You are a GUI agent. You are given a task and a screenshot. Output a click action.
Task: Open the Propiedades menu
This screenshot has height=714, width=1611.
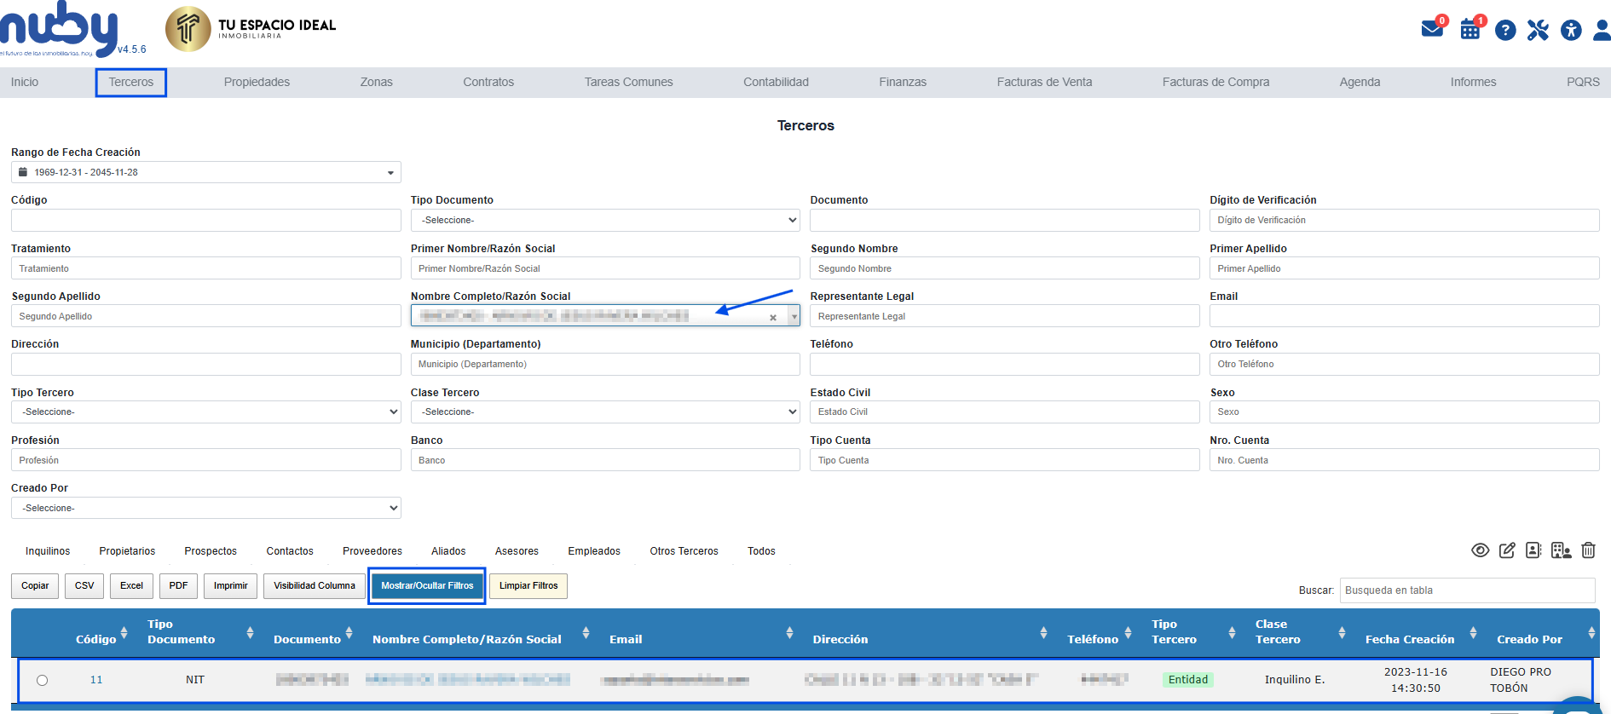click(x=257, y=82)
